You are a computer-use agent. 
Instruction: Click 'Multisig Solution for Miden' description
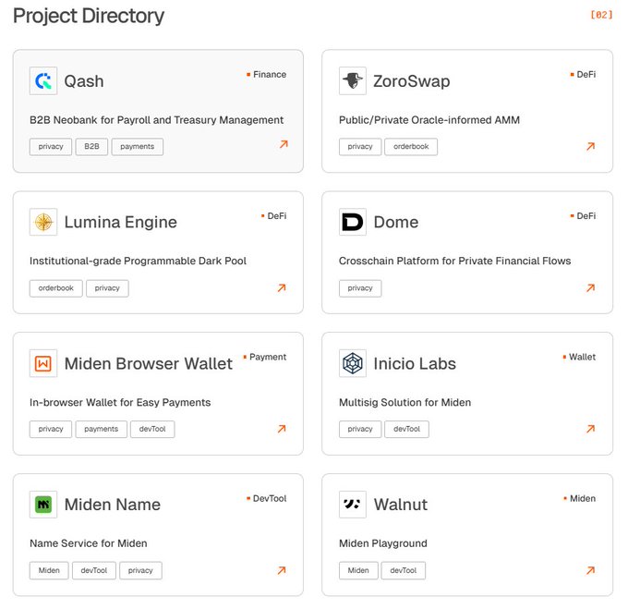[405, 403]
